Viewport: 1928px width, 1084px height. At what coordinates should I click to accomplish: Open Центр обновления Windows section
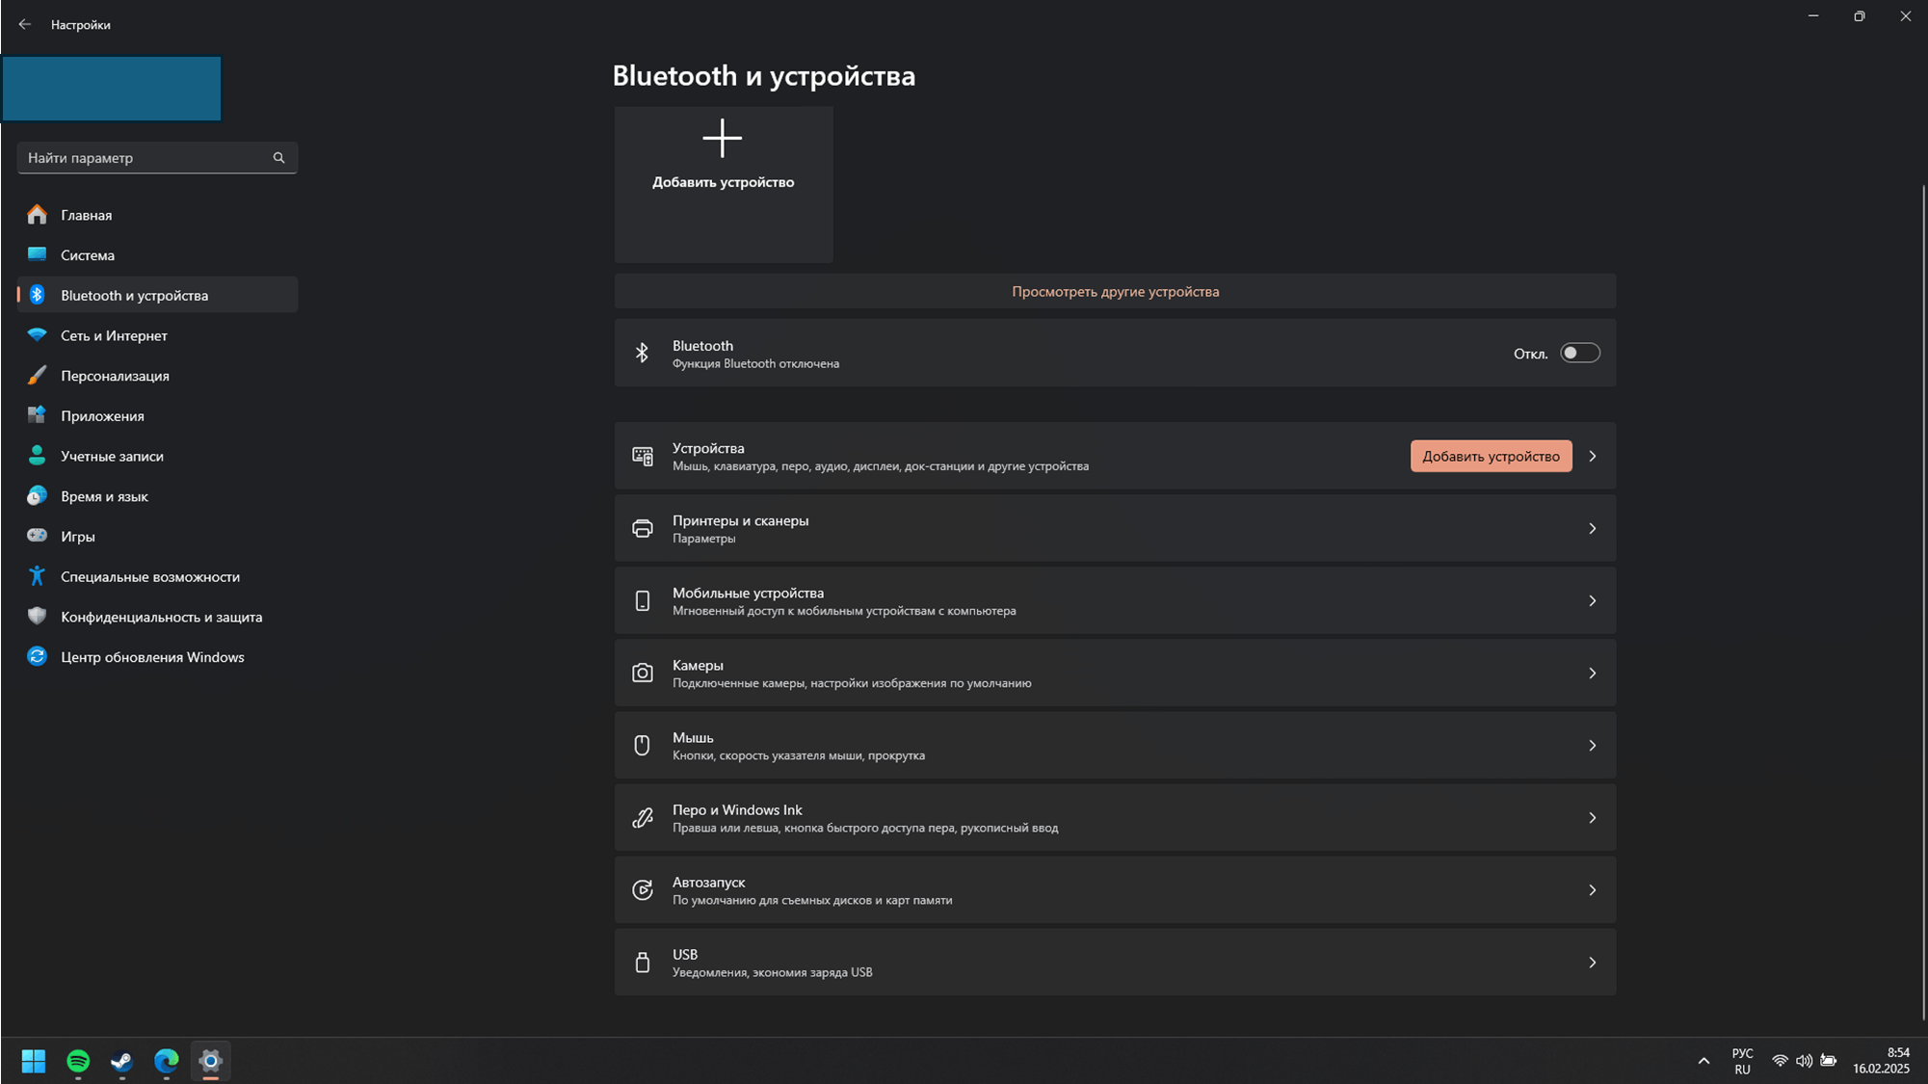pyautogui.click(x=157, y=656)
